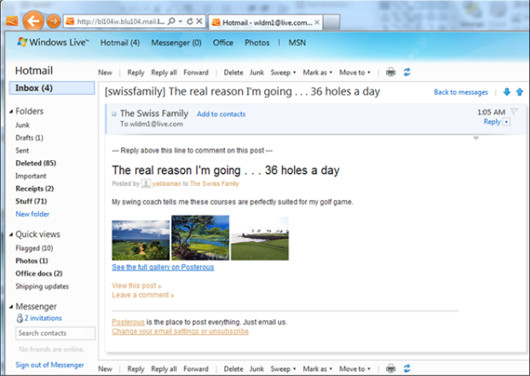
Task: Open the third golf course coastline thumbnail
Action: coord(260,239)
